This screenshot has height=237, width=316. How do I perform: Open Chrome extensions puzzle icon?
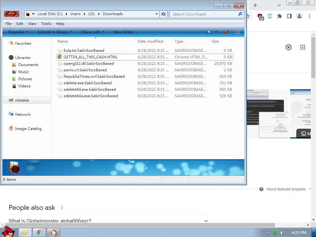point(280,16)
